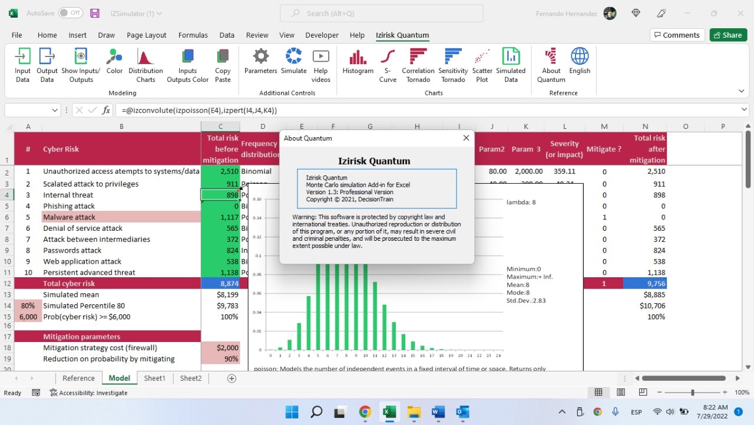Open the Scatter Plot tool
Viewport: 754px width, 425px height.
[x=482, y=57]
